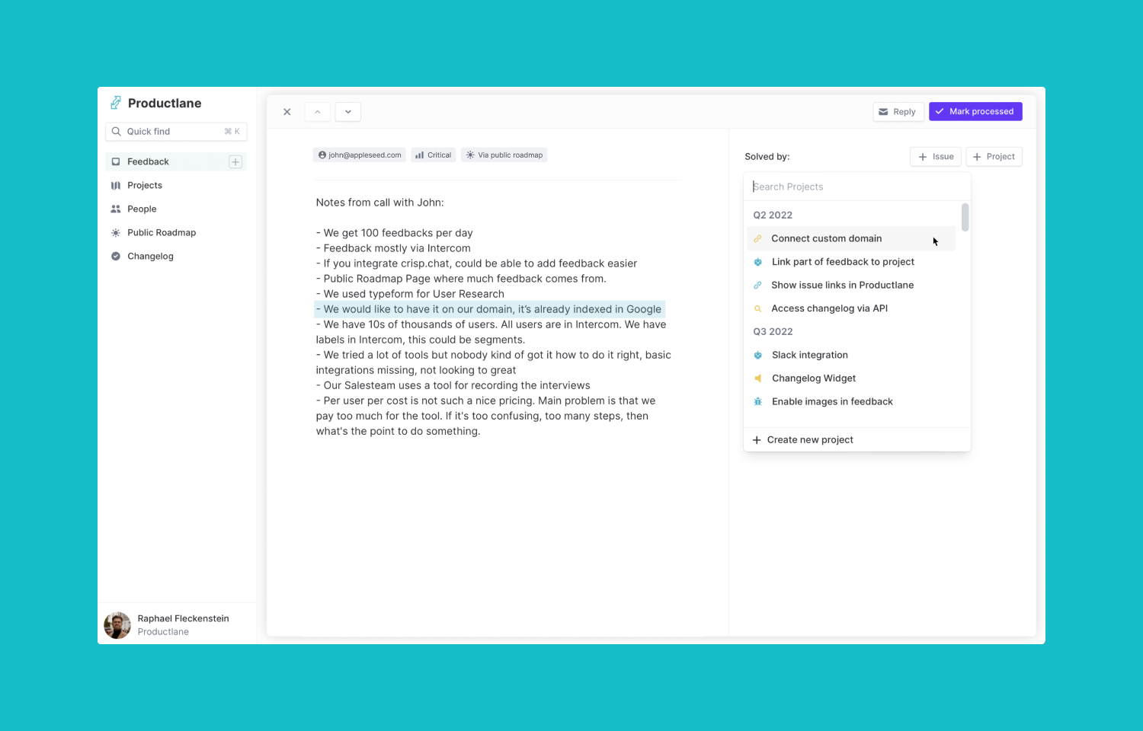Click the Changelog checkmark icon
Viewport: 1143px width, 731px height.
click(x=116, y=256)
